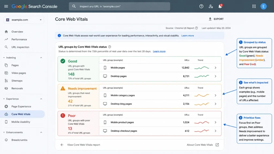The image size is (274, 154).
Task: Click the URL inspection magnifier icon
Action: (x=6, y=47)
